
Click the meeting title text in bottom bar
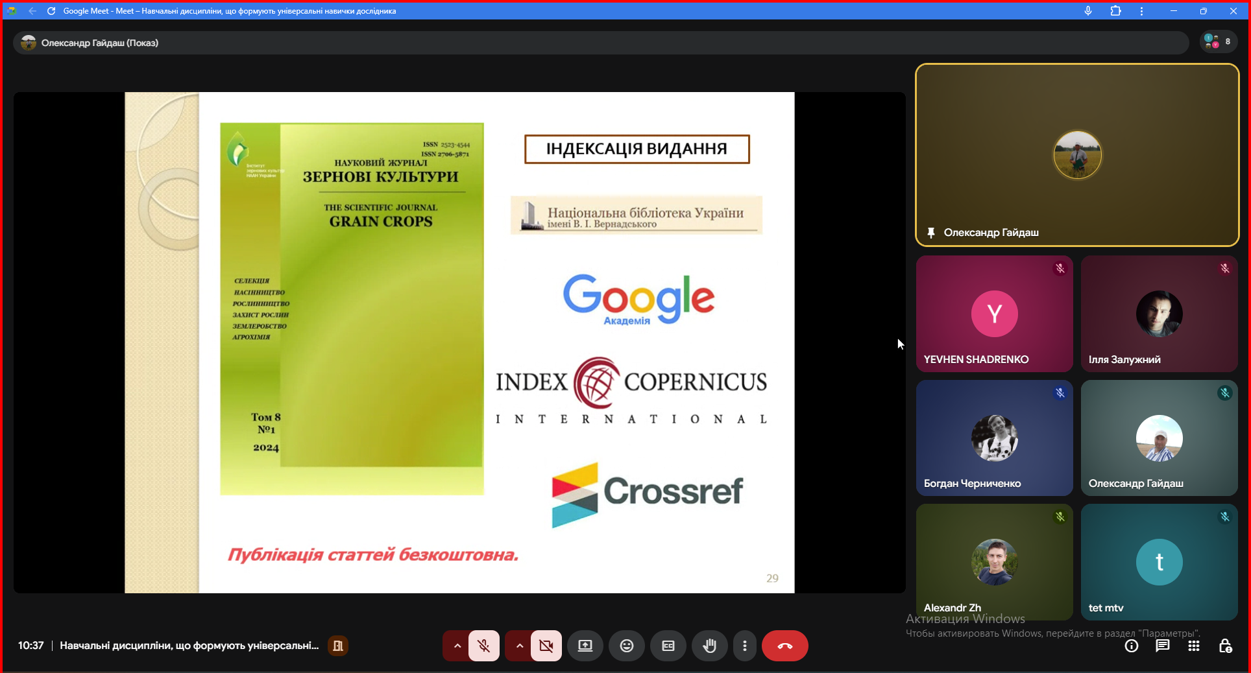(x=189, y=646)
